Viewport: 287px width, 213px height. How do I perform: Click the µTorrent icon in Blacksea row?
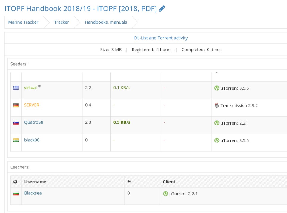(165, 194)
